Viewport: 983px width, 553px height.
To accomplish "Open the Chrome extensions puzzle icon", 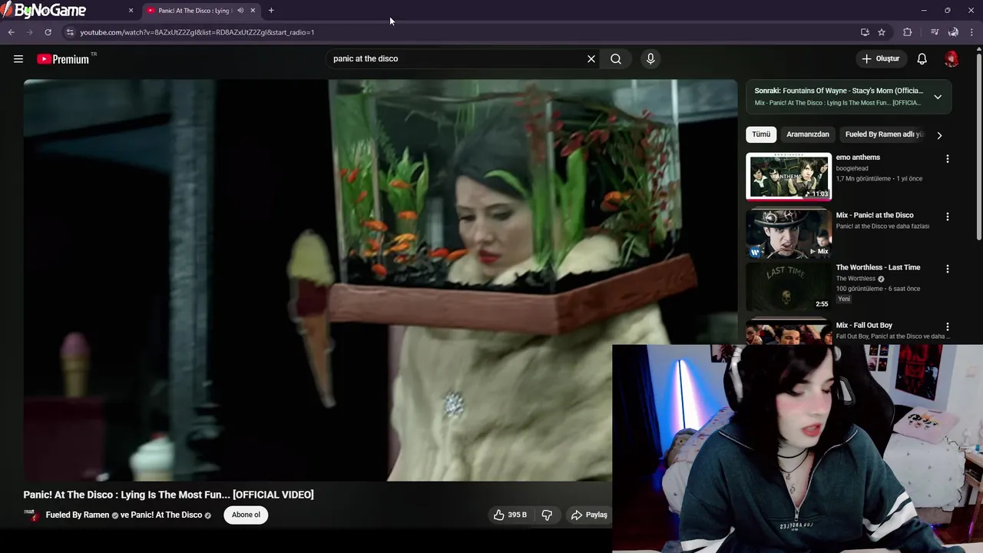I will pyautogui.click(x=908, y=32).
